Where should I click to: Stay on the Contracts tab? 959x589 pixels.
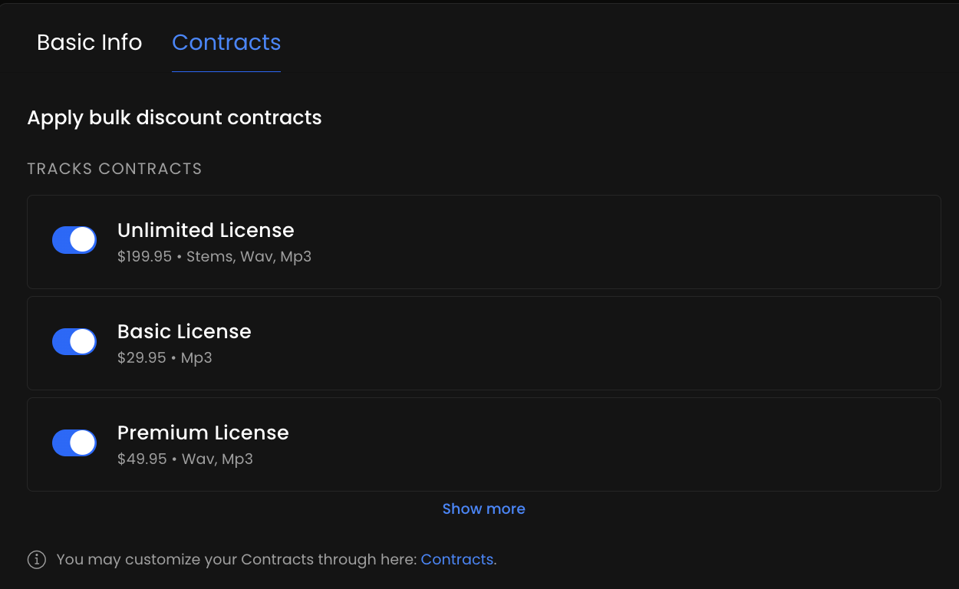coord(226,43)
